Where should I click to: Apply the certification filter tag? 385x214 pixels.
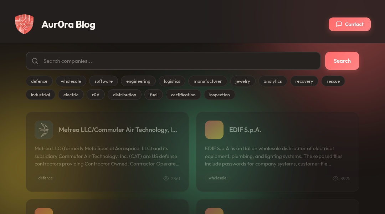tap(183, 95)
